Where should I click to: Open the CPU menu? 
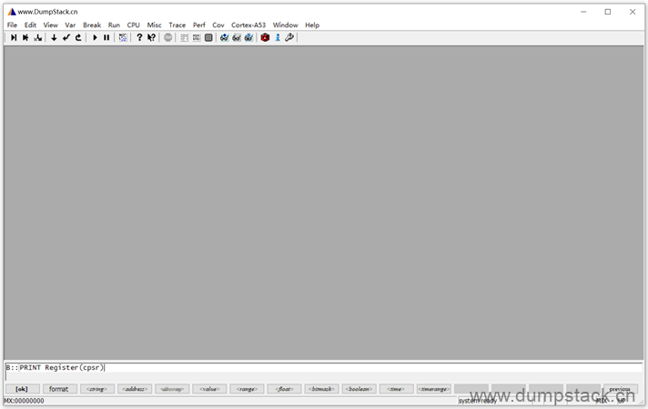click(x=134, y=25)
